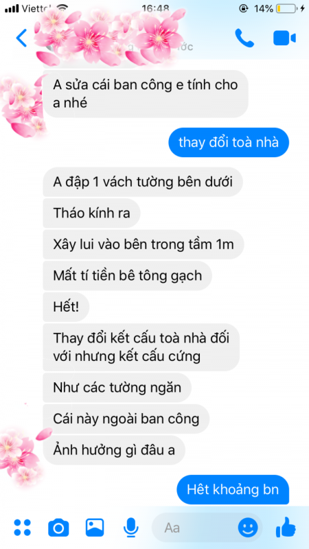Tap message 'Hết!' bubble

(66, 307)
